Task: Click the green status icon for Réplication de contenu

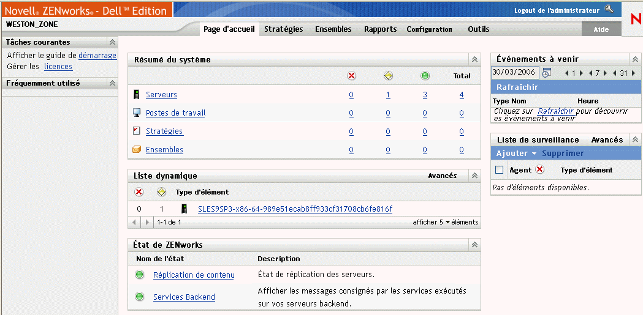Action: click(x=139, y=275)
